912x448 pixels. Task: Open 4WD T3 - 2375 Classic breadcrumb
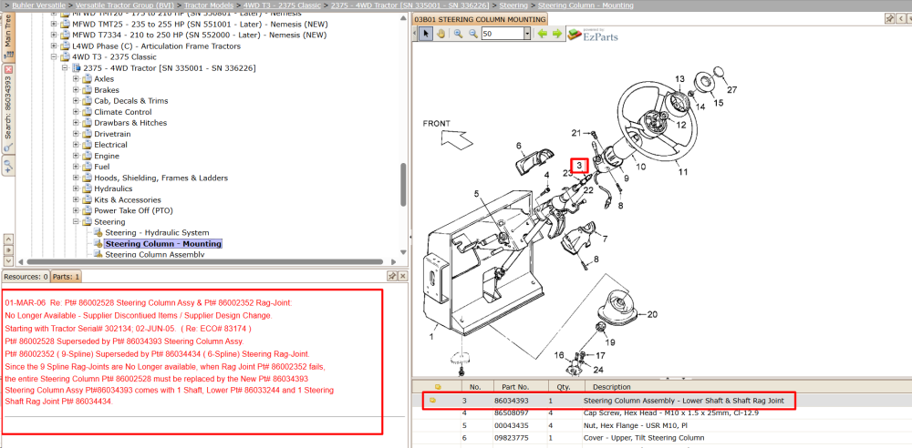282,5
